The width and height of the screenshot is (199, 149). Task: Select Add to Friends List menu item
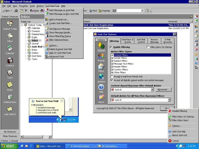pyautogui.click(x=64, y=19)
